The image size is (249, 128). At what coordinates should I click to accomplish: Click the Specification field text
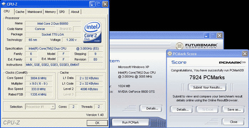coord(64,49)
